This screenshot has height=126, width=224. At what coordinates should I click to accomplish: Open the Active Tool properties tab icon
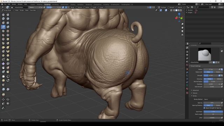[x=187, y=48]
